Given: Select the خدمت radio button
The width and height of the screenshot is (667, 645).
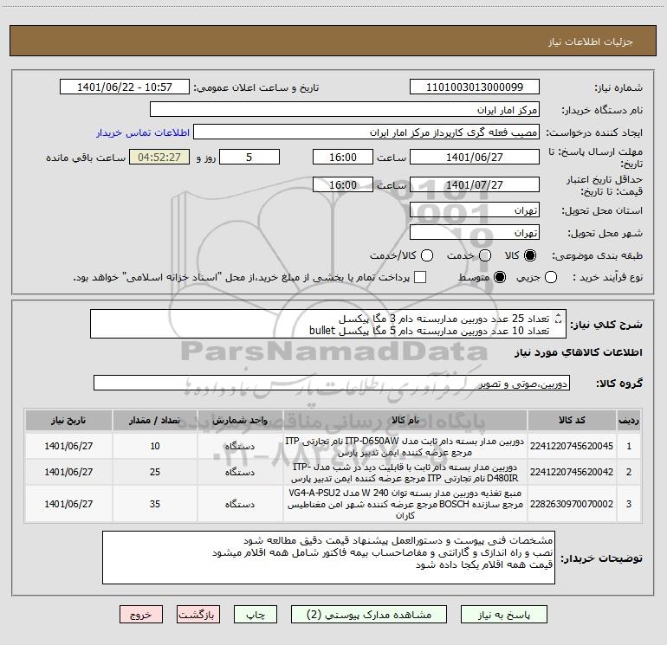Looking at the screenshot, I should tap(485, 255).
